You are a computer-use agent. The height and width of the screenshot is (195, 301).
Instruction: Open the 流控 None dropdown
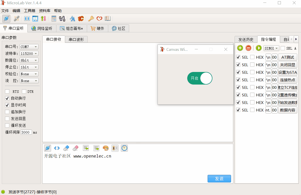(29, 81)
